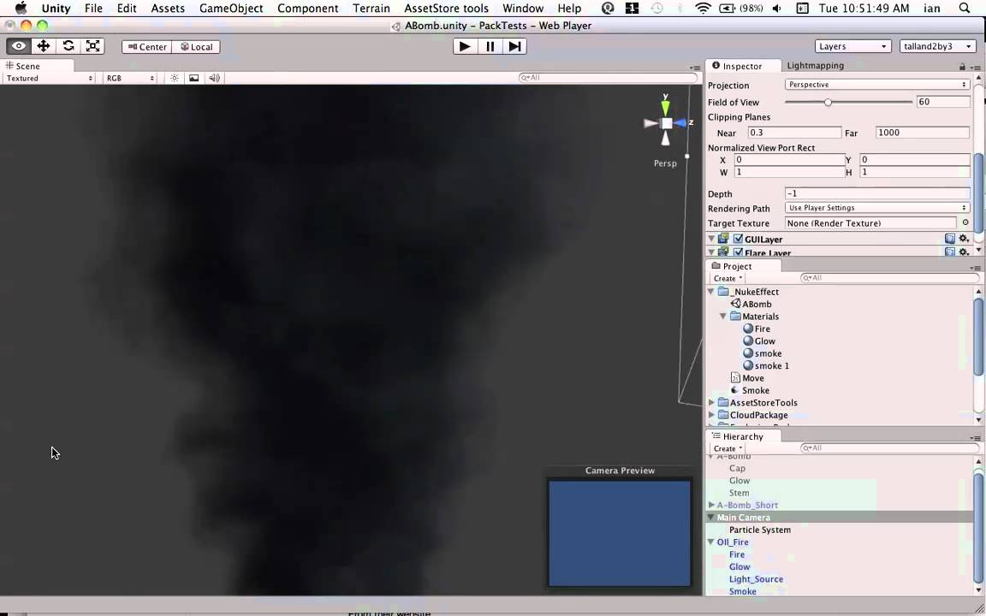Open the Target Texture object picker circle
986x616 pixels.
click(965, 222)
